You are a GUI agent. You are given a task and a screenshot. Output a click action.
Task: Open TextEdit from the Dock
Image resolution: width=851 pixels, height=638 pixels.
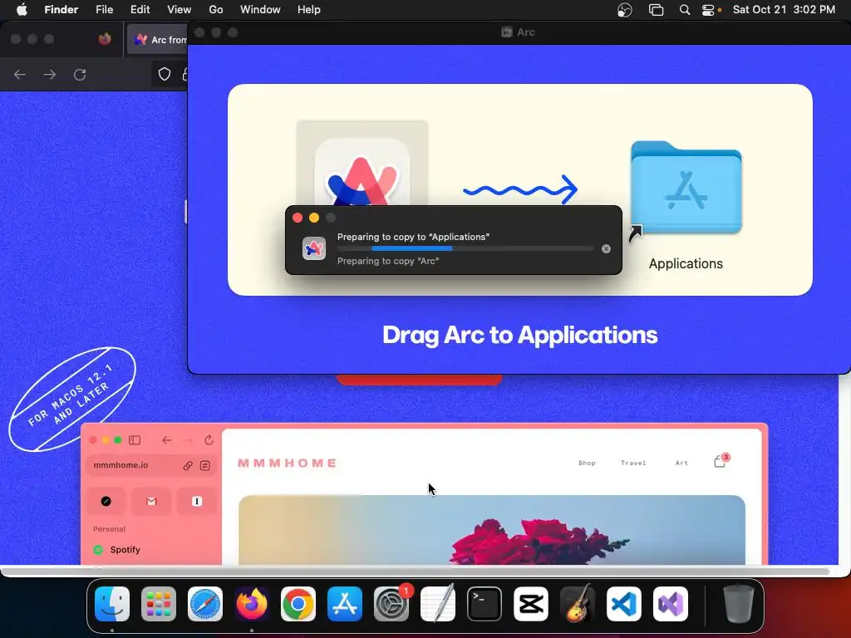[438, 604]
